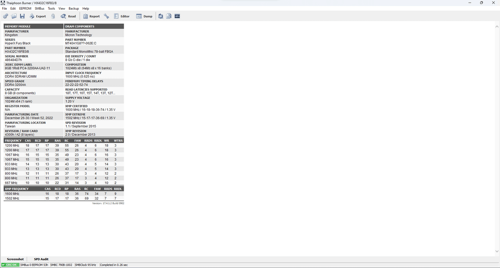Click the magnifier chip icon after Dump

[161, 16]
